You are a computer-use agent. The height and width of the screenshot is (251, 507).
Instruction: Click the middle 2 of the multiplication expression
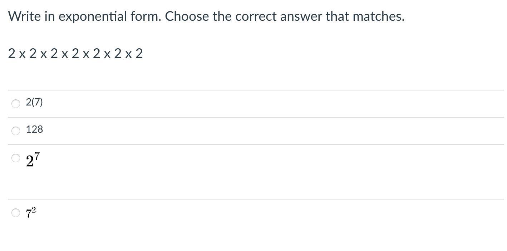[x=75, y=54]
